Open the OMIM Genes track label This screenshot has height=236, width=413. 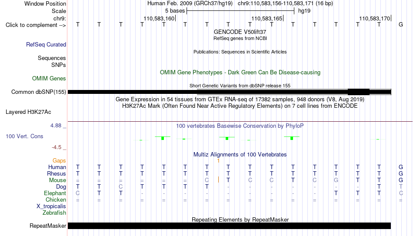[x=49, y=79]
